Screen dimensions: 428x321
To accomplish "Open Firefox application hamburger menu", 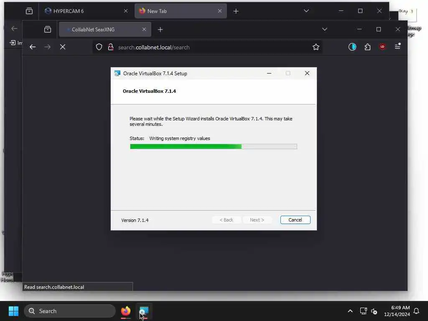I will pyautogui.click(x=397, y=47).
